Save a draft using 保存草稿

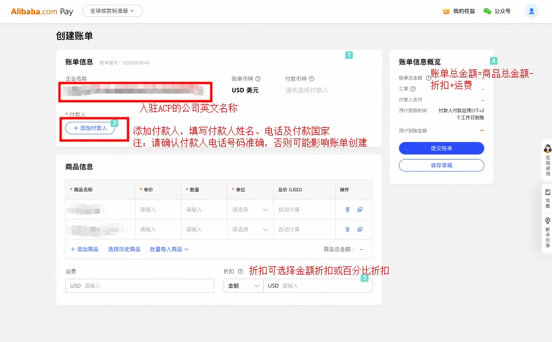(x=441, y=165)
